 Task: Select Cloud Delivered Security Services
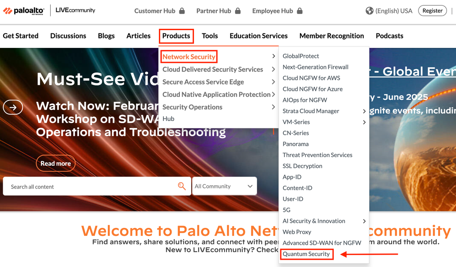click(213, 69)
